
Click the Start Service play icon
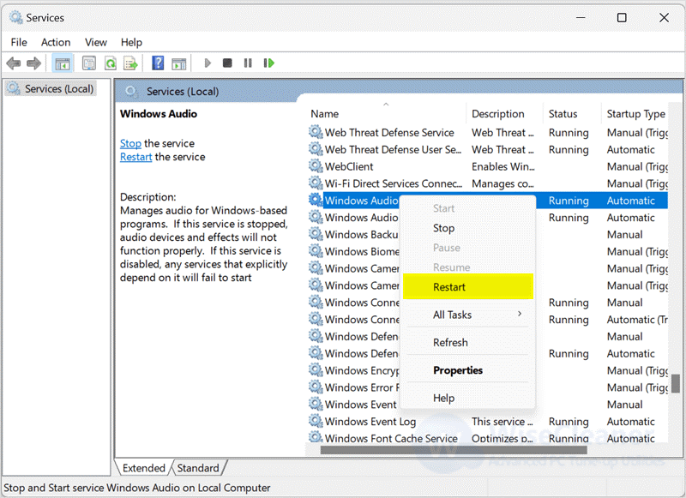pyautogui.click(x=208, y=63)
